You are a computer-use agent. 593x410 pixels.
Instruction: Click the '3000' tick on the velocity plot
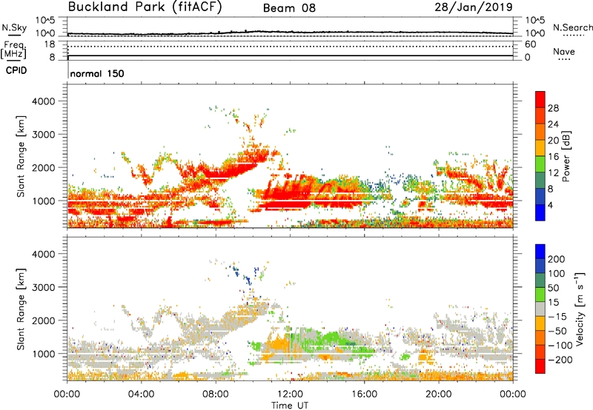[44, 287]
